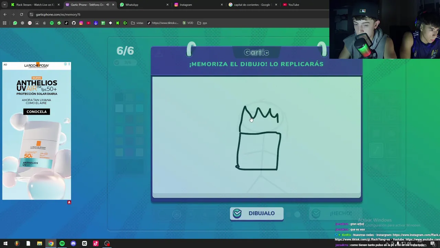Mute the Gartic Phone tab audio icon
This screenshot has width=440, height=248.
(x=108, y=5)
